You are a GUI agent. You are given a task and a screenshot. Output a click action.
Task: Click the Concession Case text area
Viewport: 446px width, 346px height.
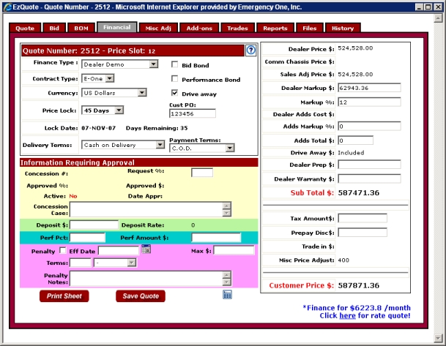pyautogui.click(x=146, y=209)
